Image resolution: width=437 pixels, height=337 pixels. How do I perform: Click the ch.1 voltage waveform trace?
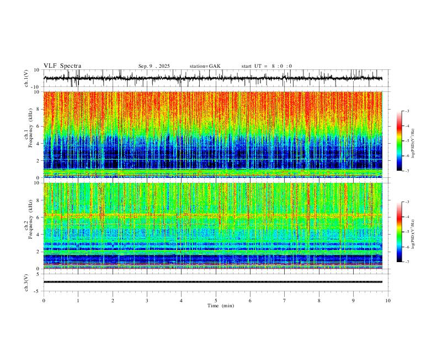pos(212,78)
